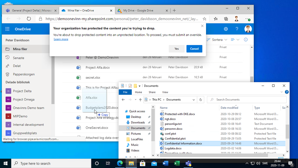Open Microsoft Teams from the taskbar
The width and height of the screenshot is (298, 168).
coord(188,163)
